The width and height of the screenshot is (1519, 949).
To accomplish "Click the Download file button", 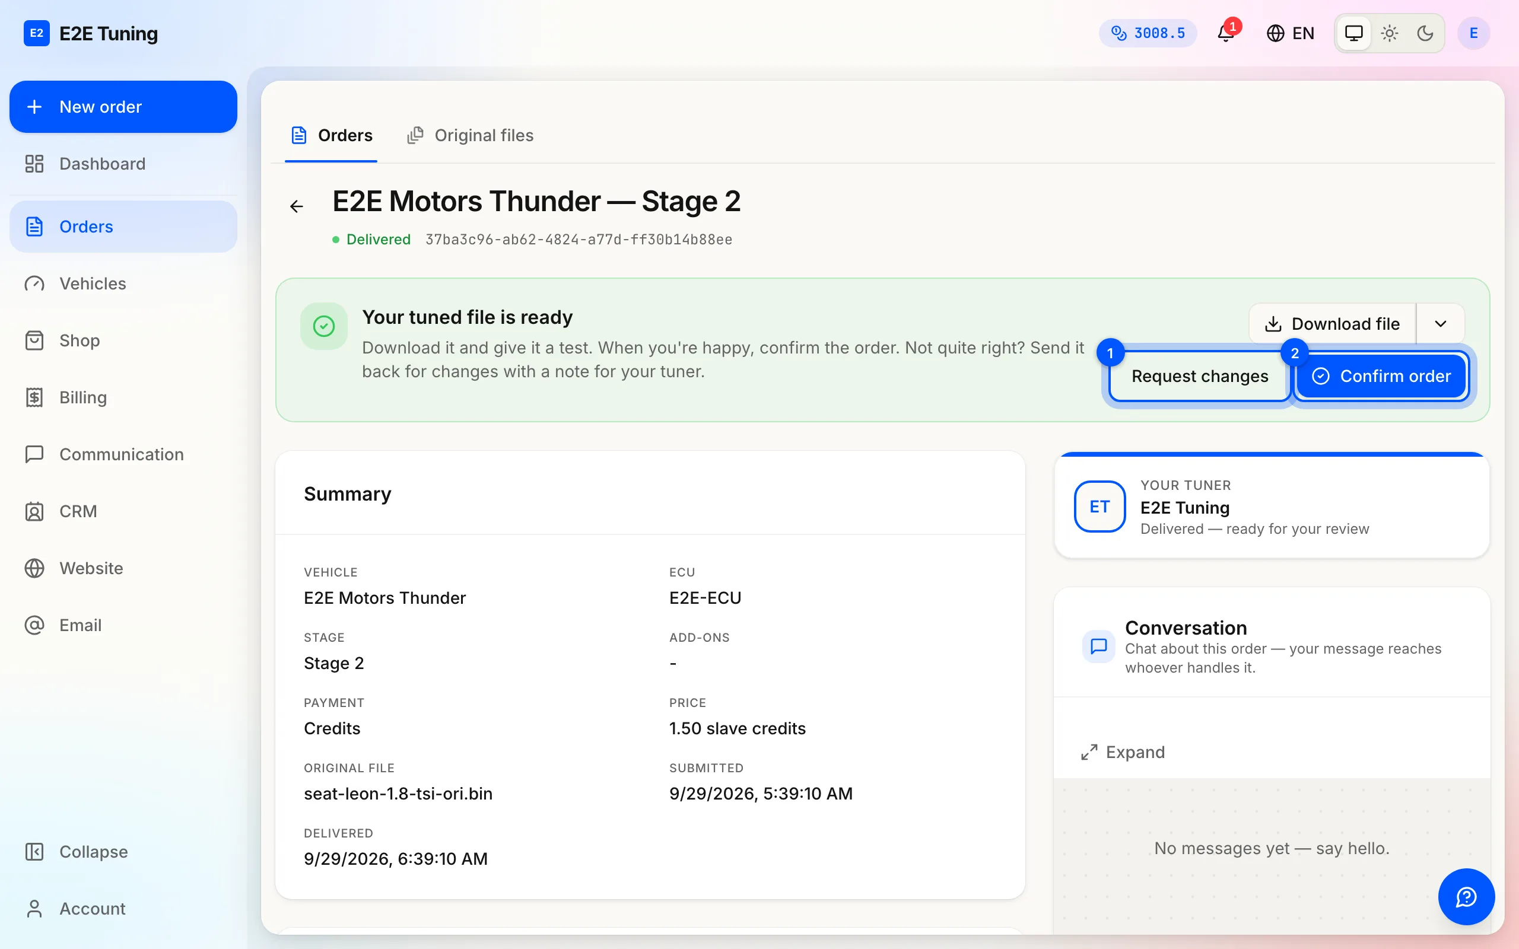I will click(1333, 324).
